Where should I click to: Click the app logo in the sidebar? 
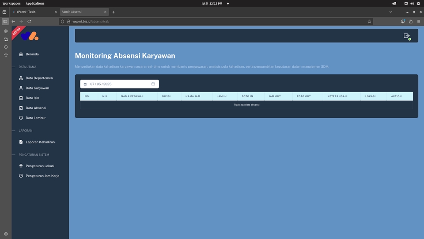click(30, 36)
